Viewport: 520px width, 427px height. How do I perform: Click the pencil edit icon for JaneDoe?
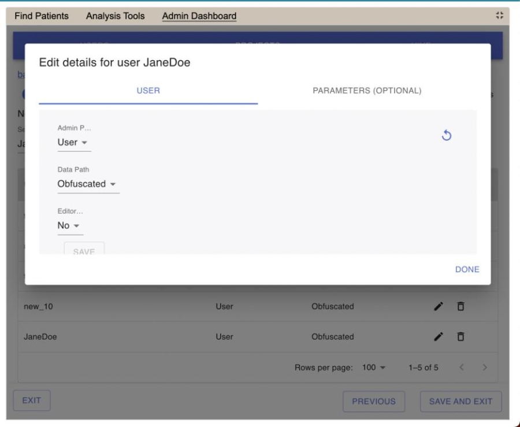point(439,336)
